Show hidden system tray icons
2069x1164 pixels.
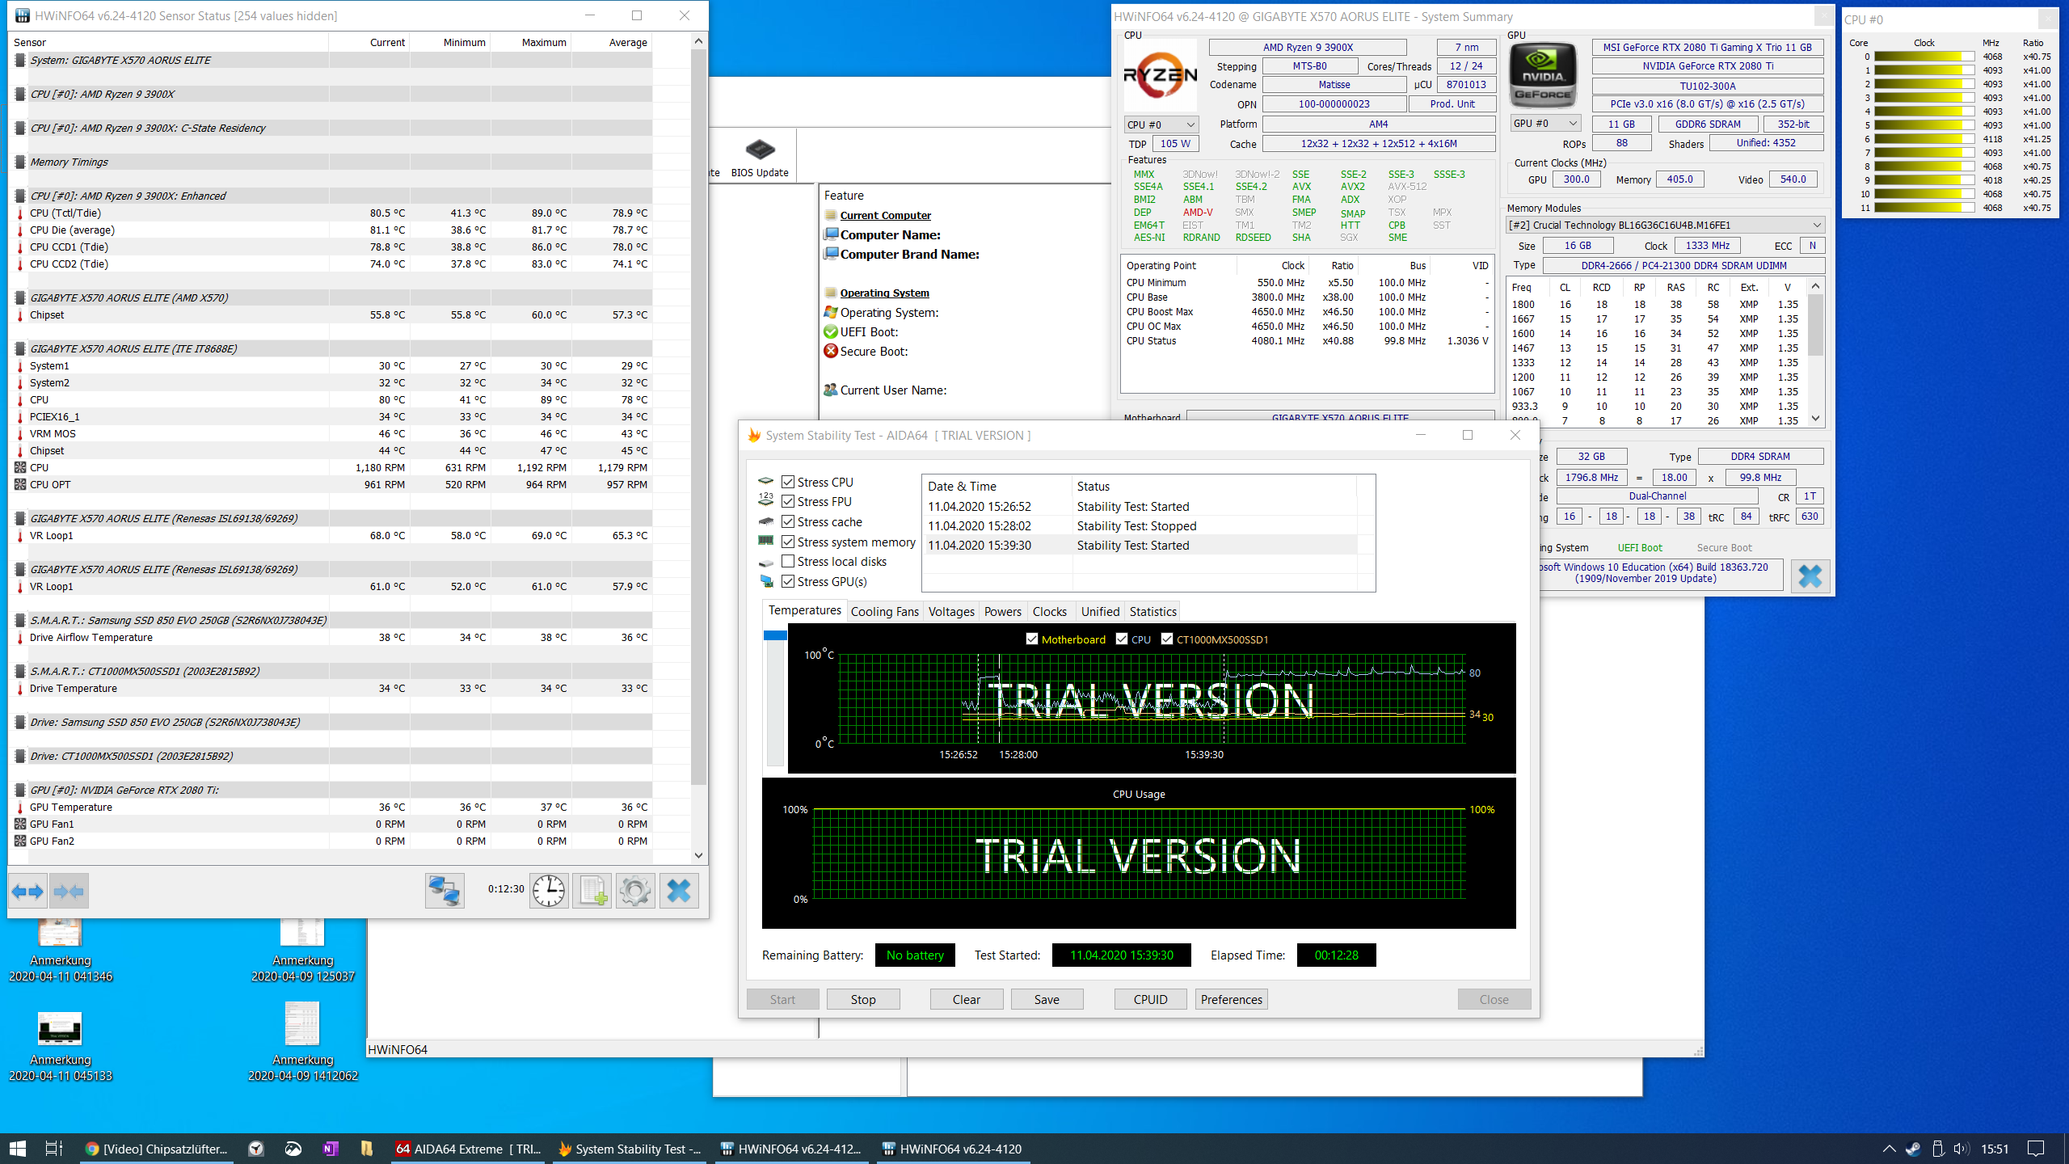coord(1889,1149)
